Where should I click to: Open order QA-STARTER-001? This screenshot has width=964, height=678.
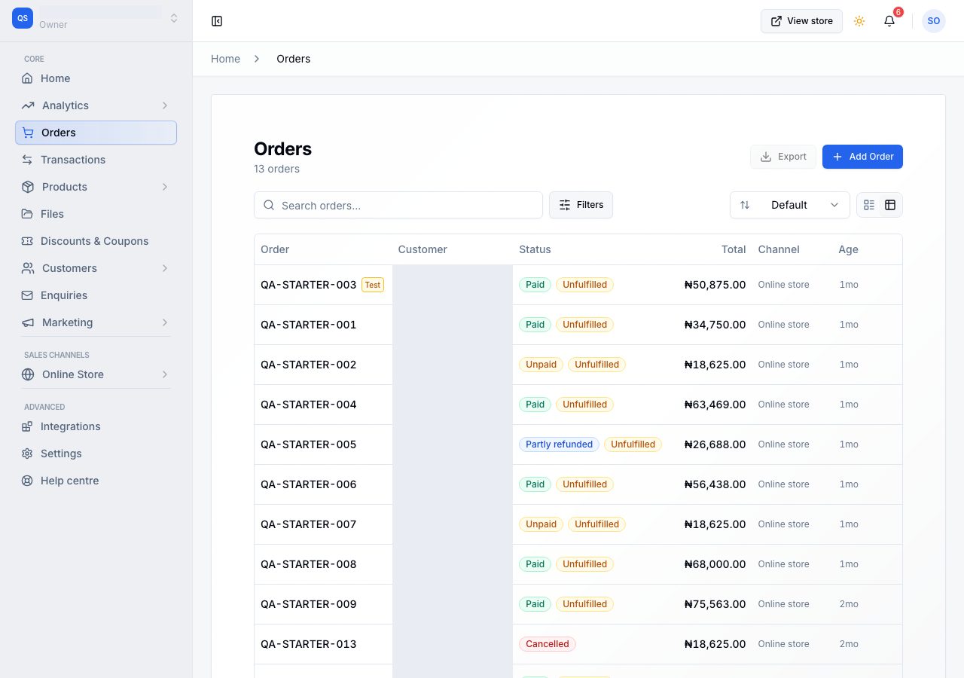pos(309,325)
